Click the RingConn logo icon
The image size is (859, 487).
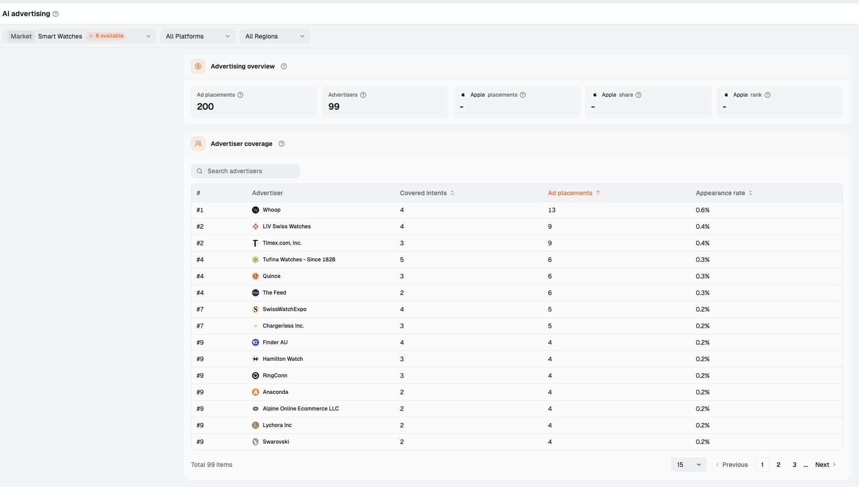(x=256, y=376)
